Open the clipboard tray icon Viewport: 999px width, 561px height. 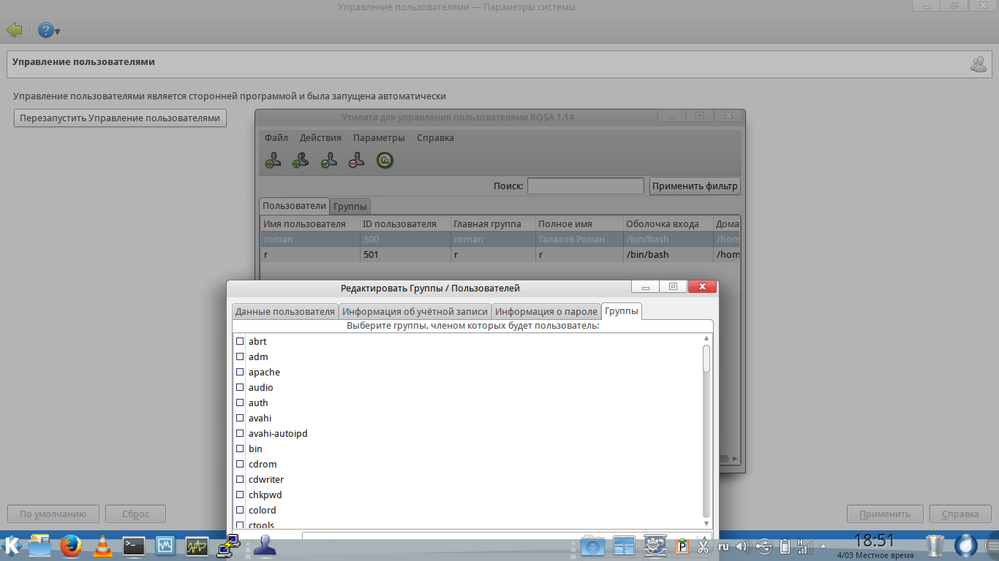point(682,546)
